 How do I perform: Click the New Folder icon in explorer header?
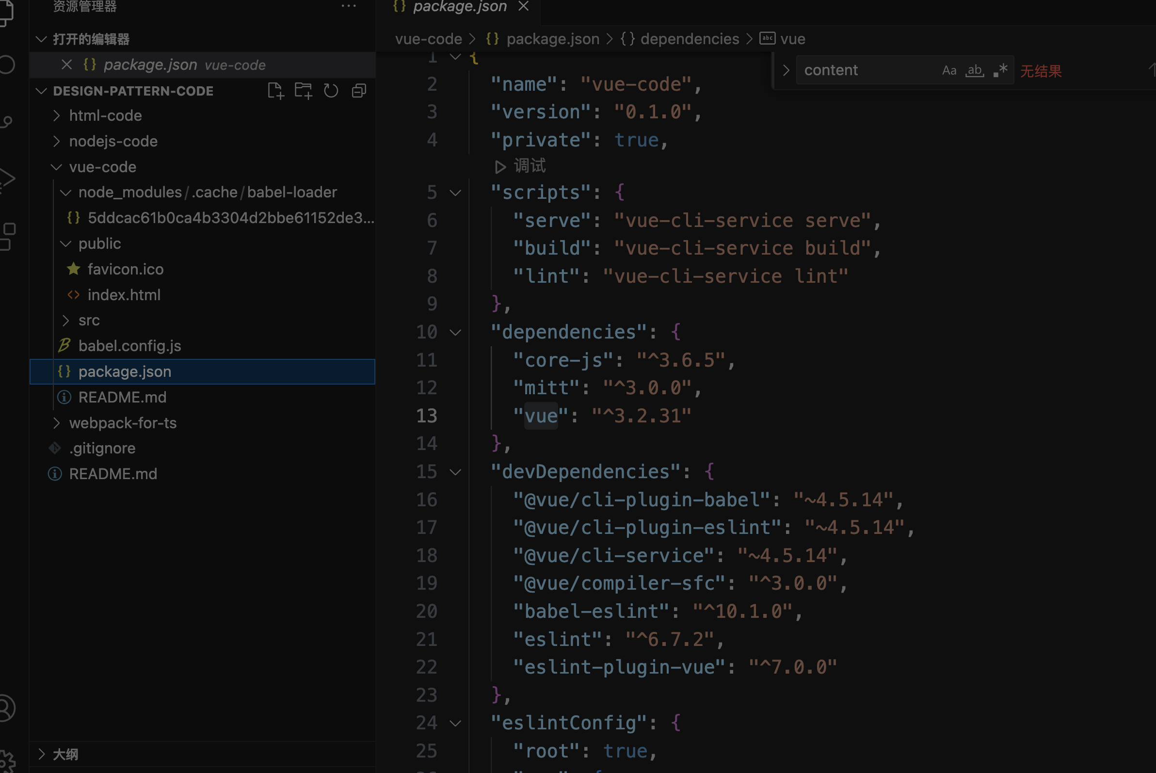303,91
